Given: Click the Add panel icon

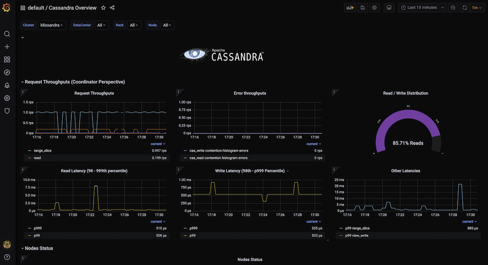Looking at the screenshot, I should 350,8.
